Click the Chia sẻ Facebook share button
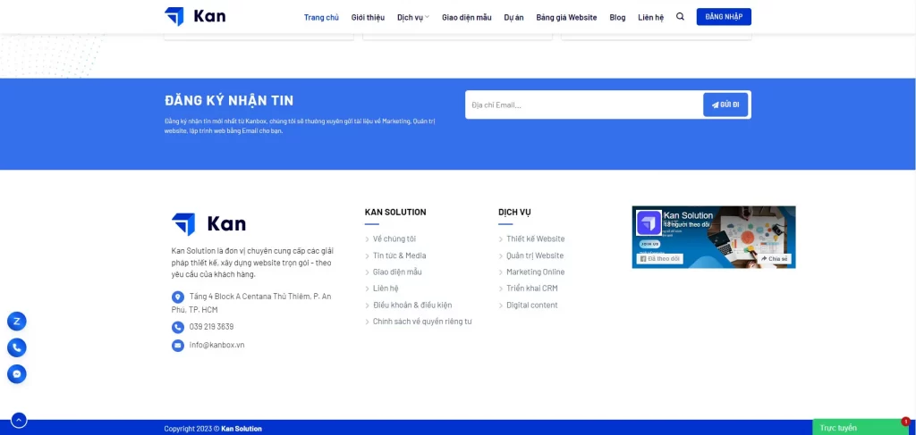The height and width of the screenshot is (435, 916). click(775, 258)
